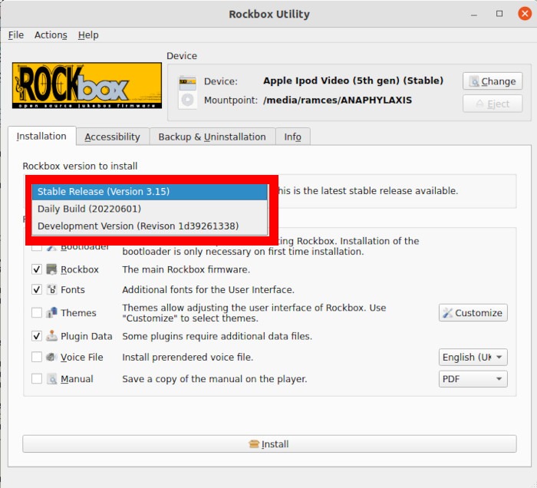Open the Actions menu
This screenshot has height=488, width=537.
click(51, 35)
